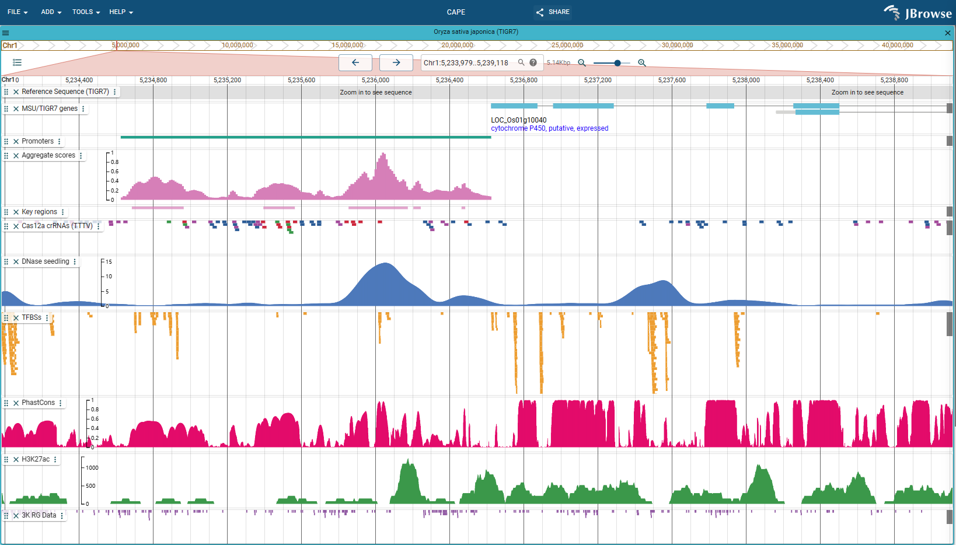This screenshot has height=545, width=956.
Task: Zoom out with the minus magnifier
Action: pyautogui.click(x=582, y=62)
